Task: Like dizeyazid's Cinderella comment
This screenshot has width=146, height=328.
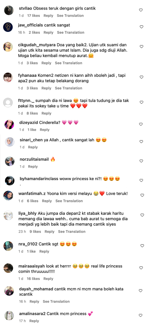Action: pos(141,124)
